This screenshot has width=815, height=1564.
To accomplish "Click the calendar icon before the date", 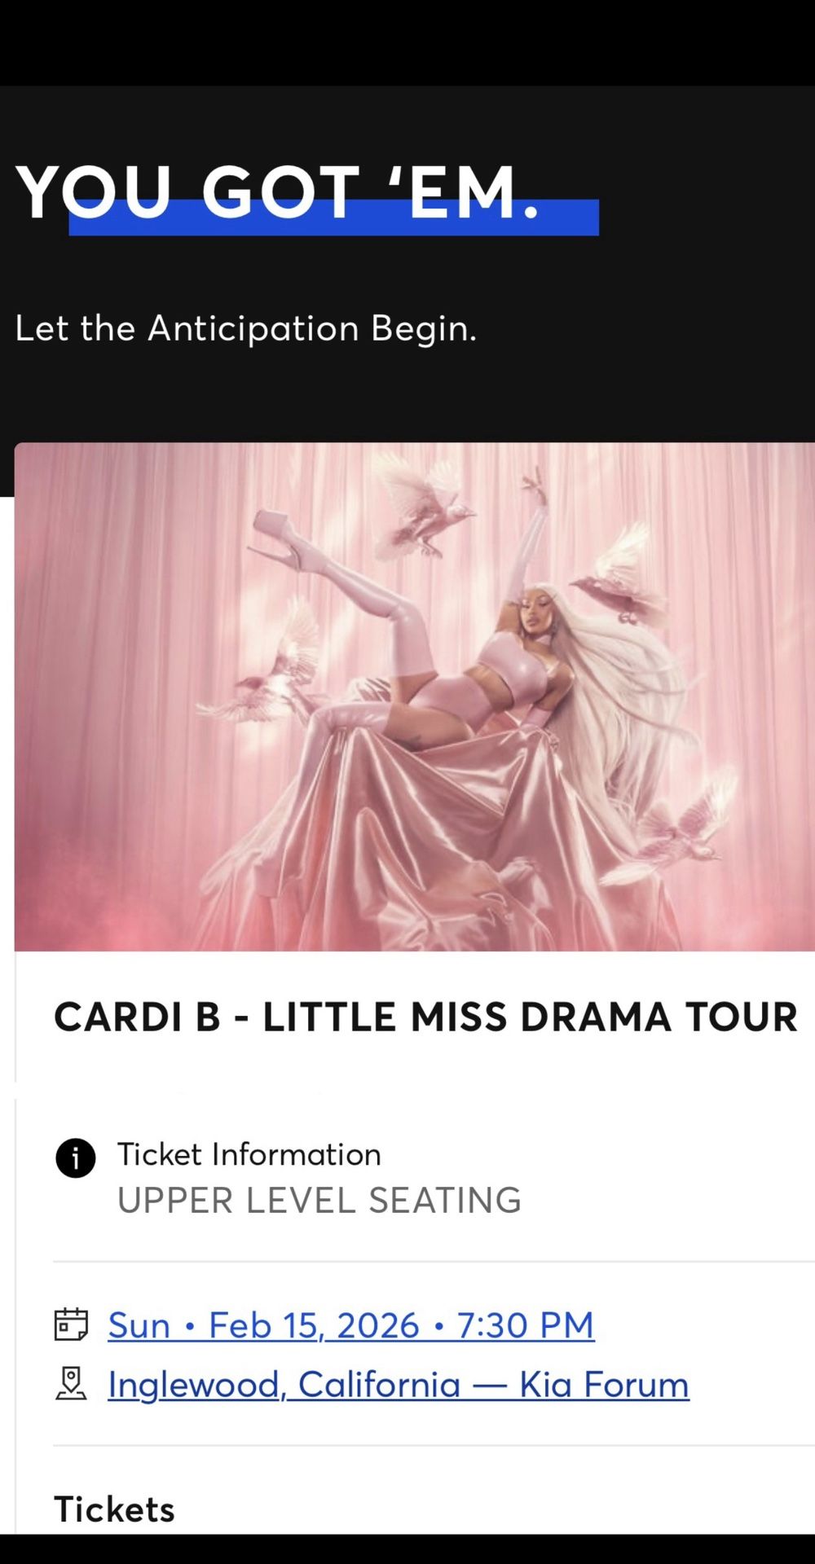I will pos(71,1325).
